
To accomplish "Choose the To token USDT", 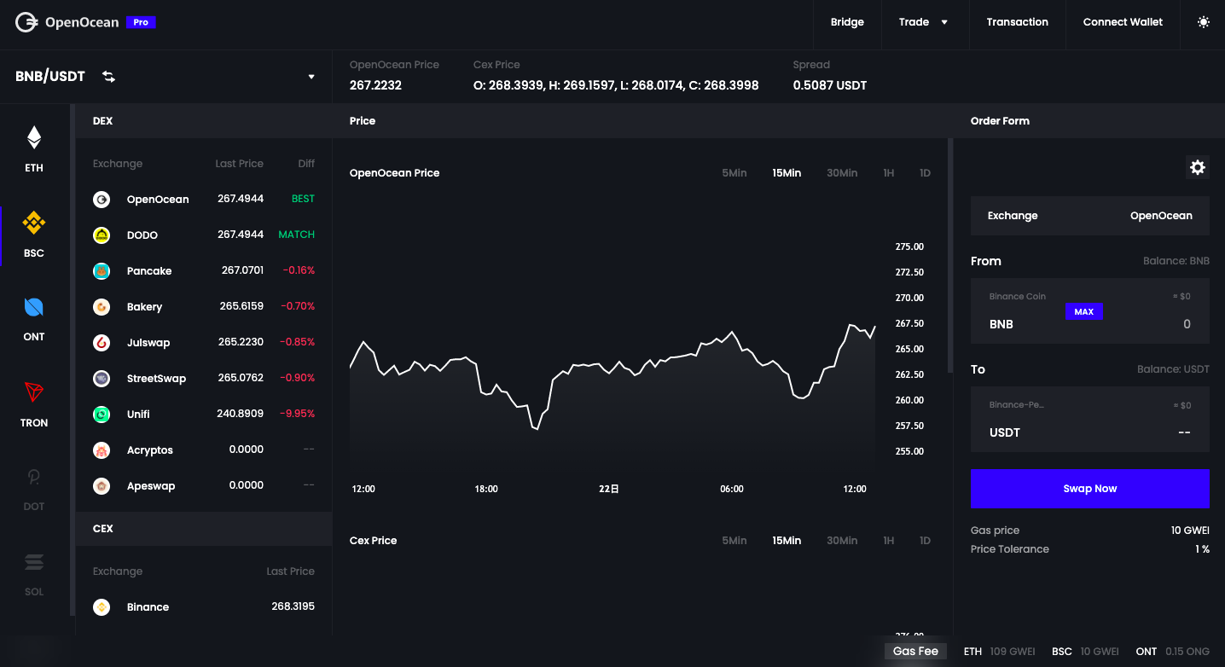I will pos(1005,432).
